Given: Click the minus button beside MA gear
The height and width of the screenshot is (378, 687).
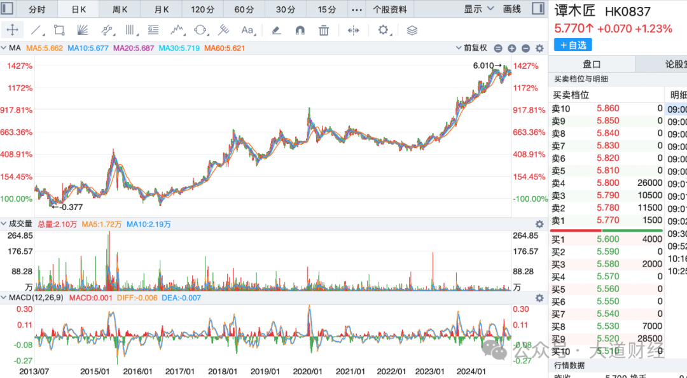Looking at the screenshot, I should click(x=526, y=48).
